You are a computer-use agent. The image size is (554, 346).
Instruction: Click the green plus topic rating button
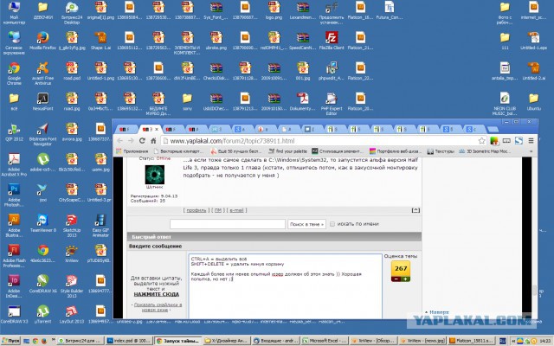coord(406,279)
